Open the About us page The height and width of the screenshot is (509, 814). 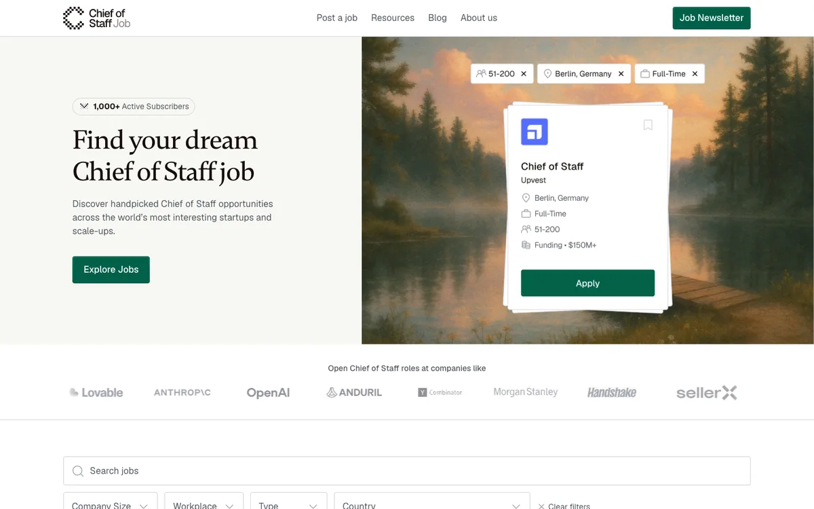479,18
